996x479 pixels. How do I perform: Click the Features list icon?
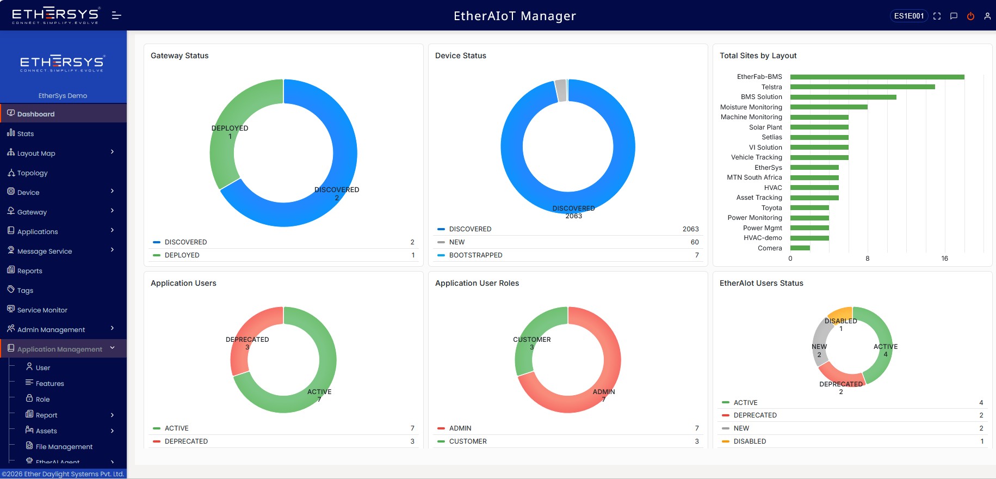click(29, 383)
